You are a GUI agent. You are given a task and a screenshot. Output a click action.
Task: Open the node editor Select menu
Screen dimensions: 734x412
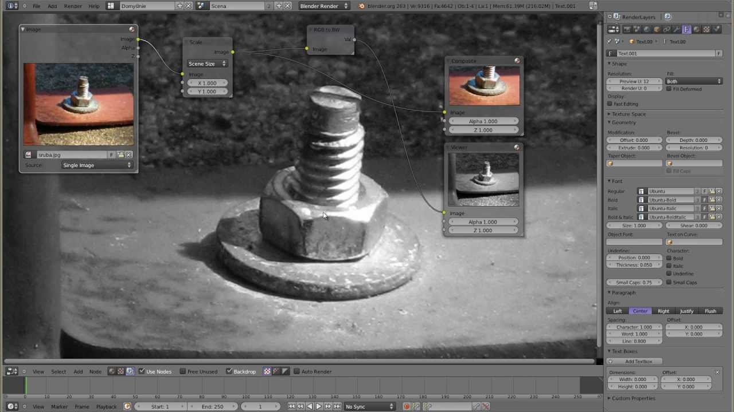(58, 371)
